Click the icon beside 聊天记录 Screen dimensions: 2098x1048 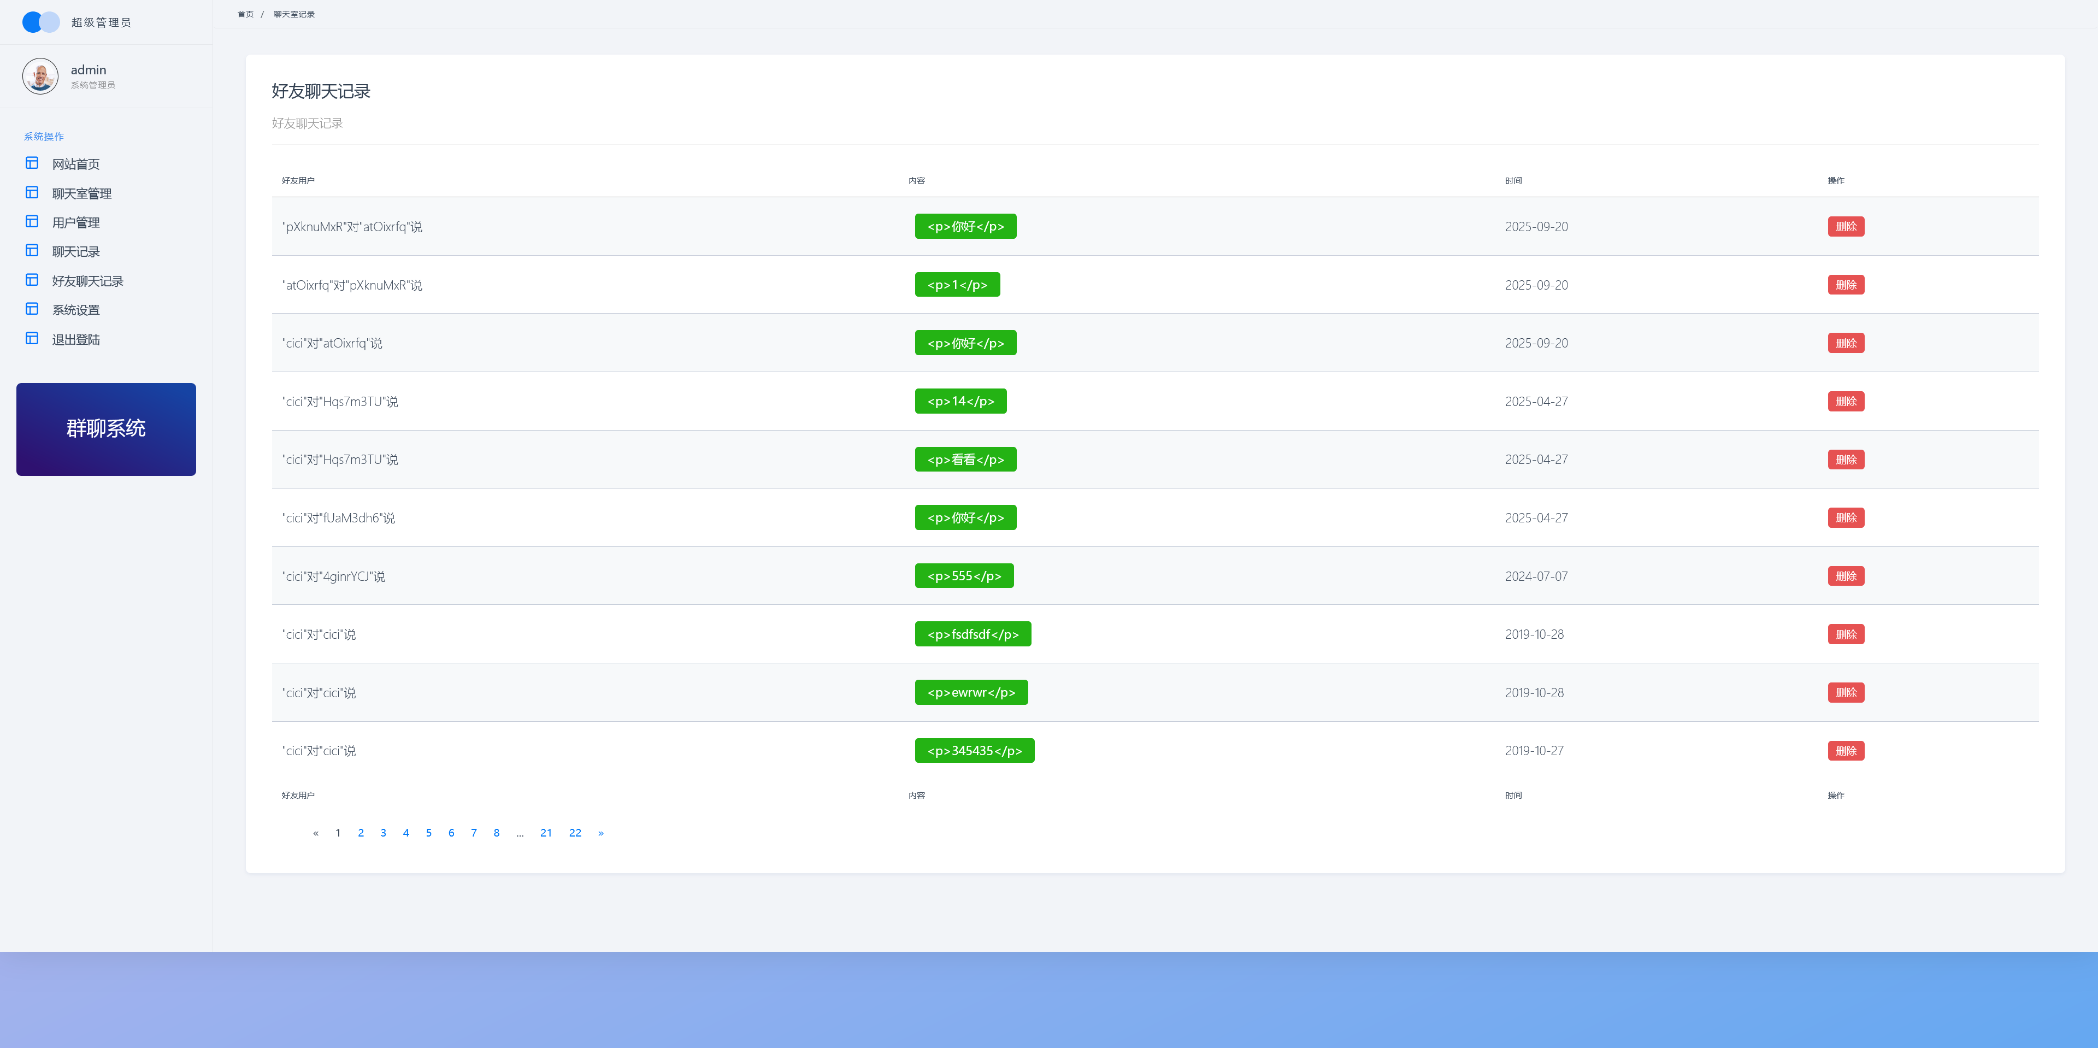coord(32,251)
